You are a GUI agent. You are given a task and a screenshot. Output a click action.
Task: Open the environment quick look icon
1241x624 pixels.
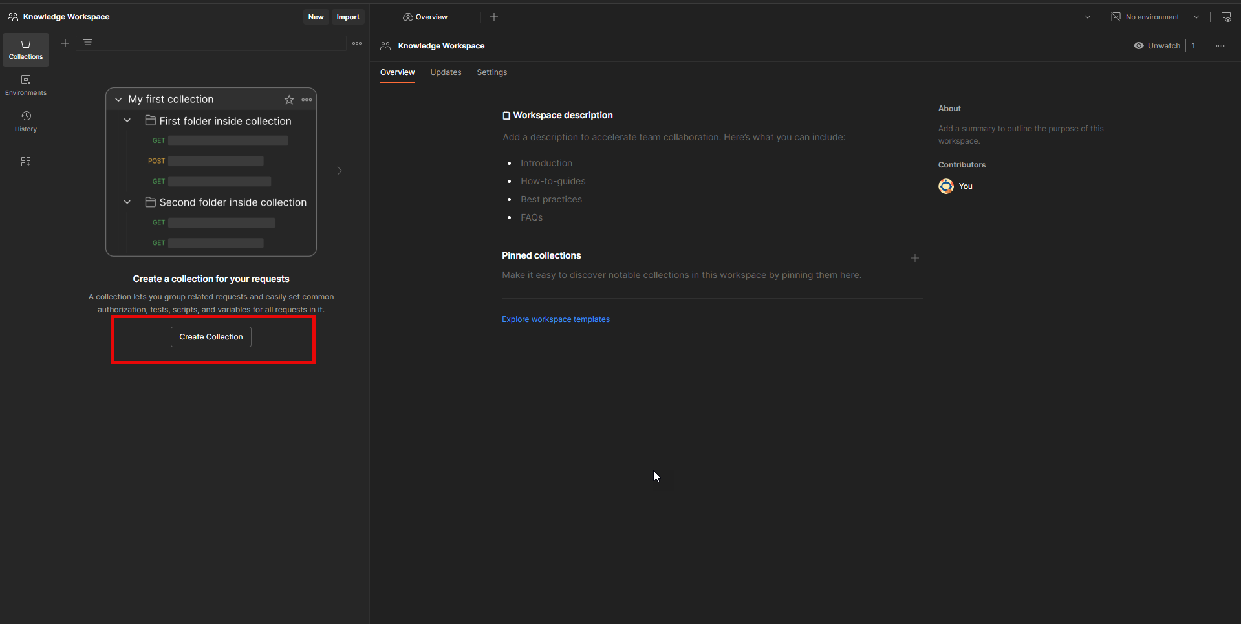pos(1226,17)
